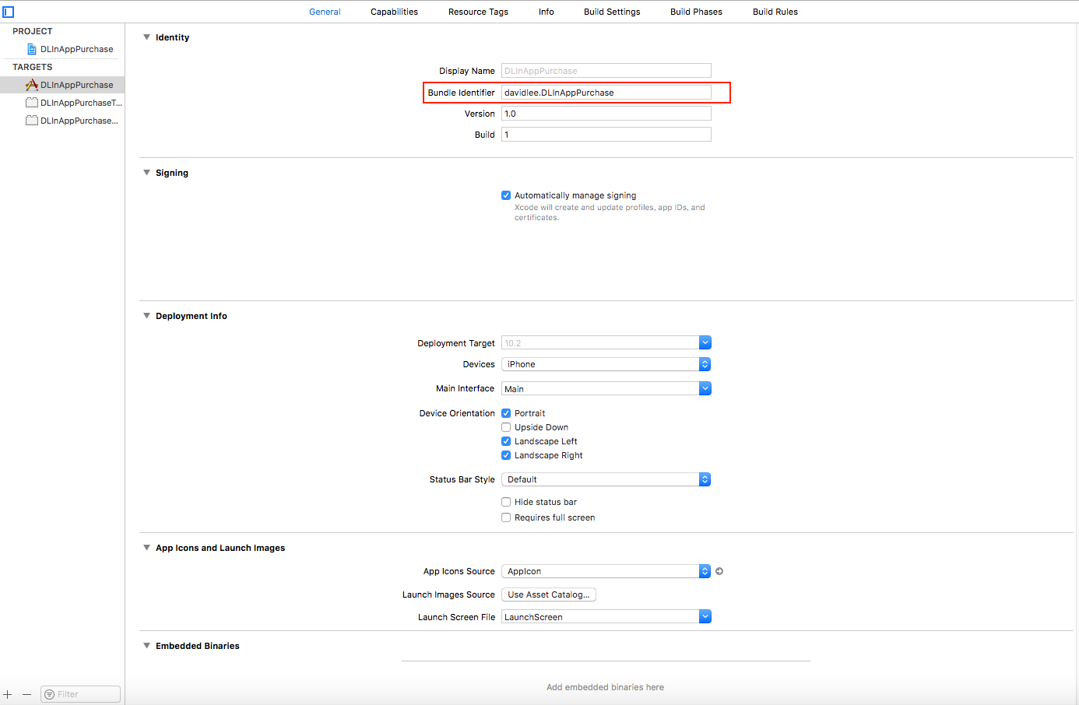Click the arrow next to App Icons Source
The image size is (1079, 705).
pos(719,571)
